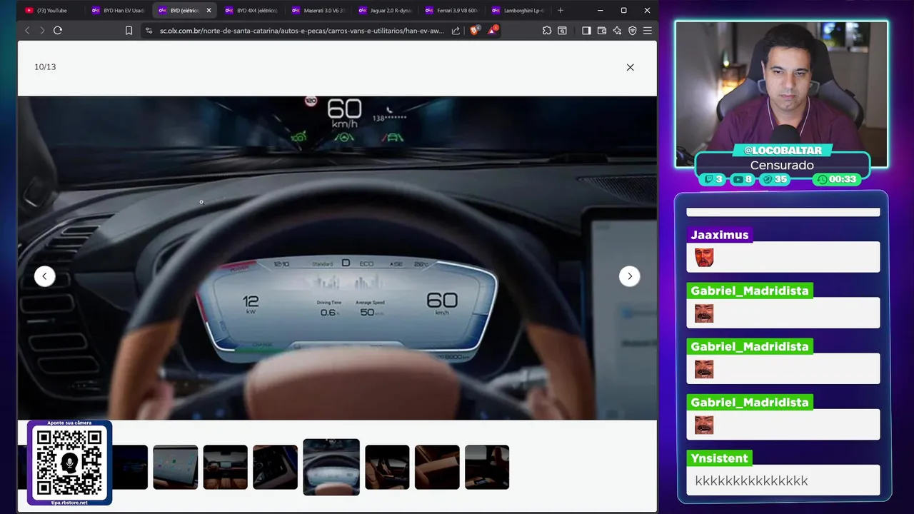Open a new tab with the plus button
Image resolution: width=914 pixels, height=514 pixels.
click(x=561, y=11)
